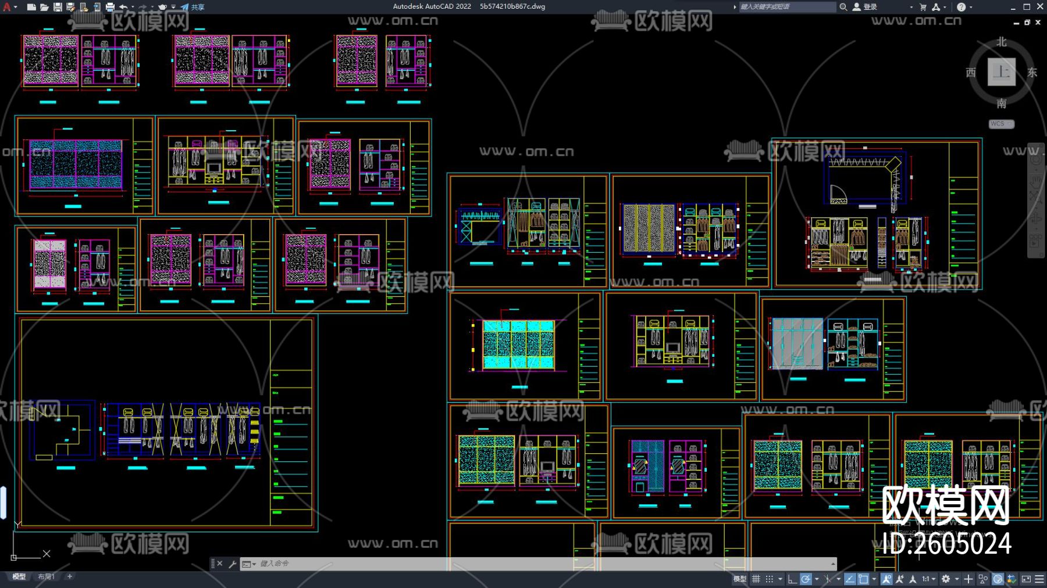The image size is (1047, 588).
Task: Expand polar tracking angle dropdown arrow
Action: pyautogui.click(x=817, y=579)
